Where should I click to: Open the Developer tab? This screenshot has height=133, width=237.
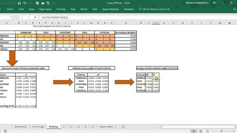click(129, 9)
